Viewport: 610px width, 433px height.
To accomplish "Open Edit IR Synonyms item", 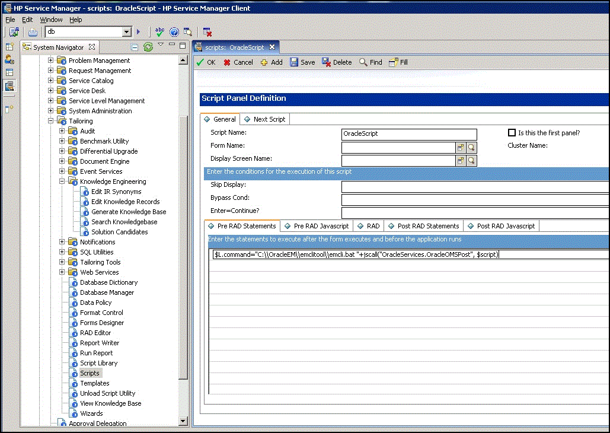I will tap(116, 192).
